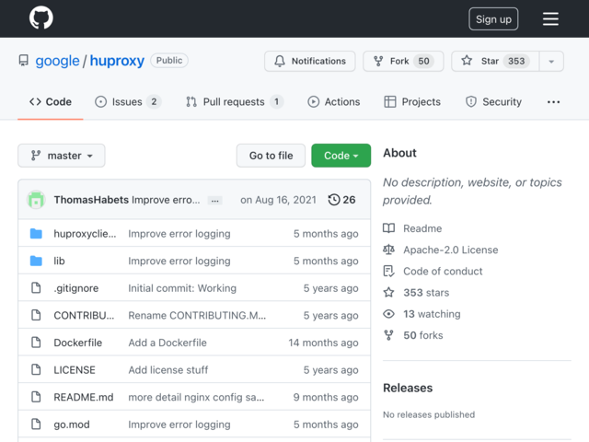
Task: Open the README.md file
Action: tap(84, 397)
